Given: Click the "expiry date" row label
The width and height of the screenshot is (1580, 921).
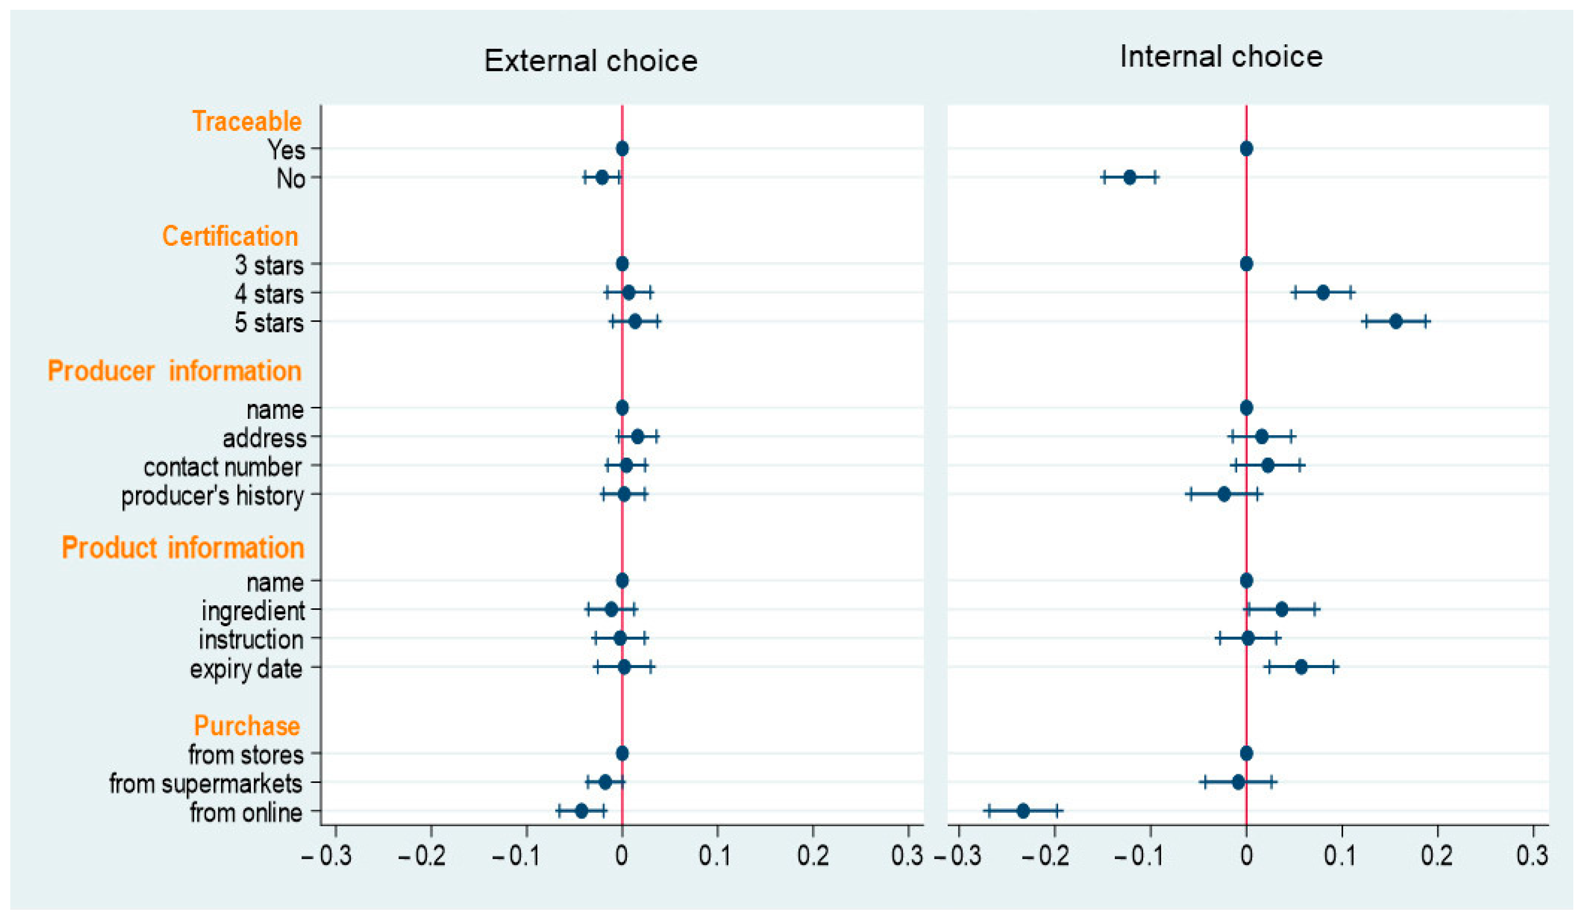Looking at the screenshot, I should (246, 668).
